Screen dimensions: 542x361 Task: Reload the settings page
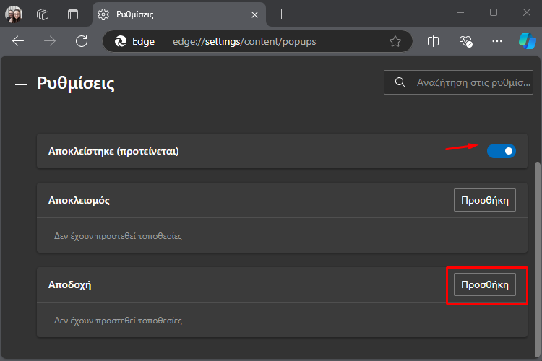point(82,41)
